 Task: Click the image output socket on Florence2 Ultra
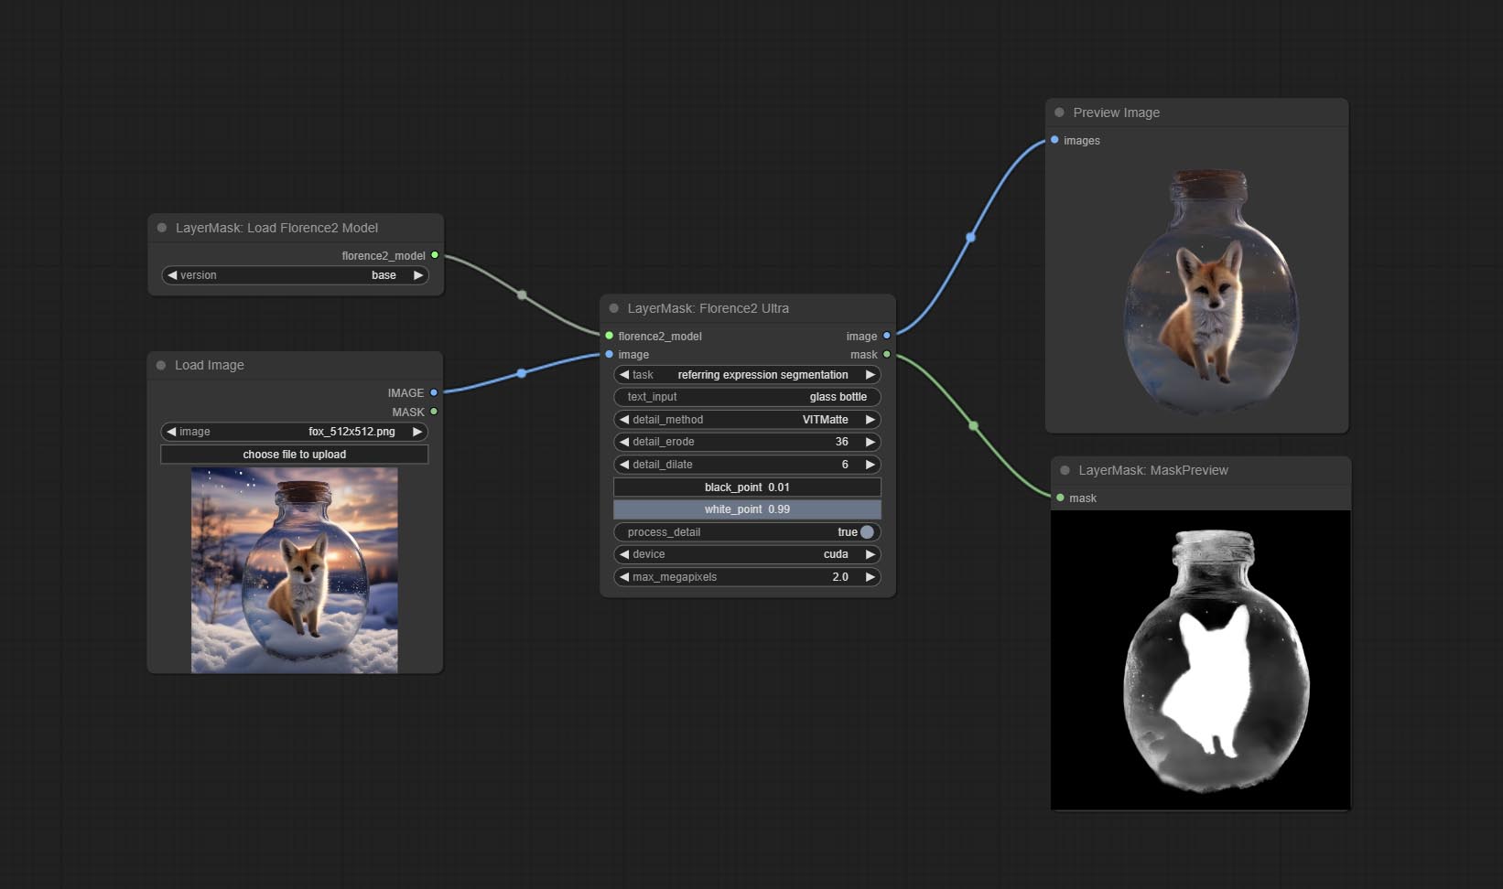(x=886, y=336)
